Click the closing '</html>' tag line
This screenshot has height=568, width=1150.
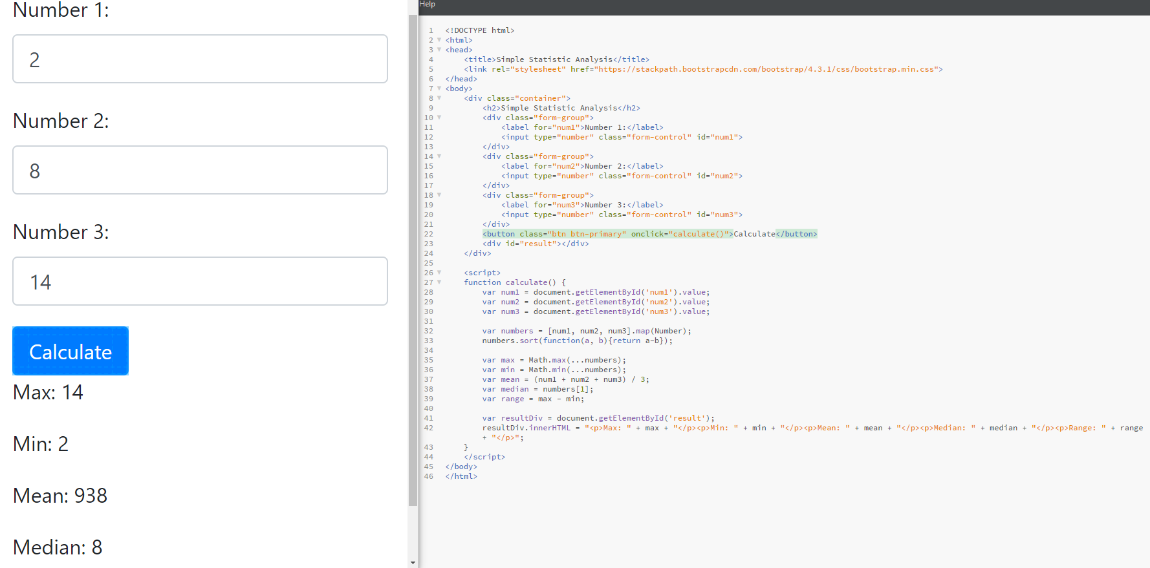[461, 476]
